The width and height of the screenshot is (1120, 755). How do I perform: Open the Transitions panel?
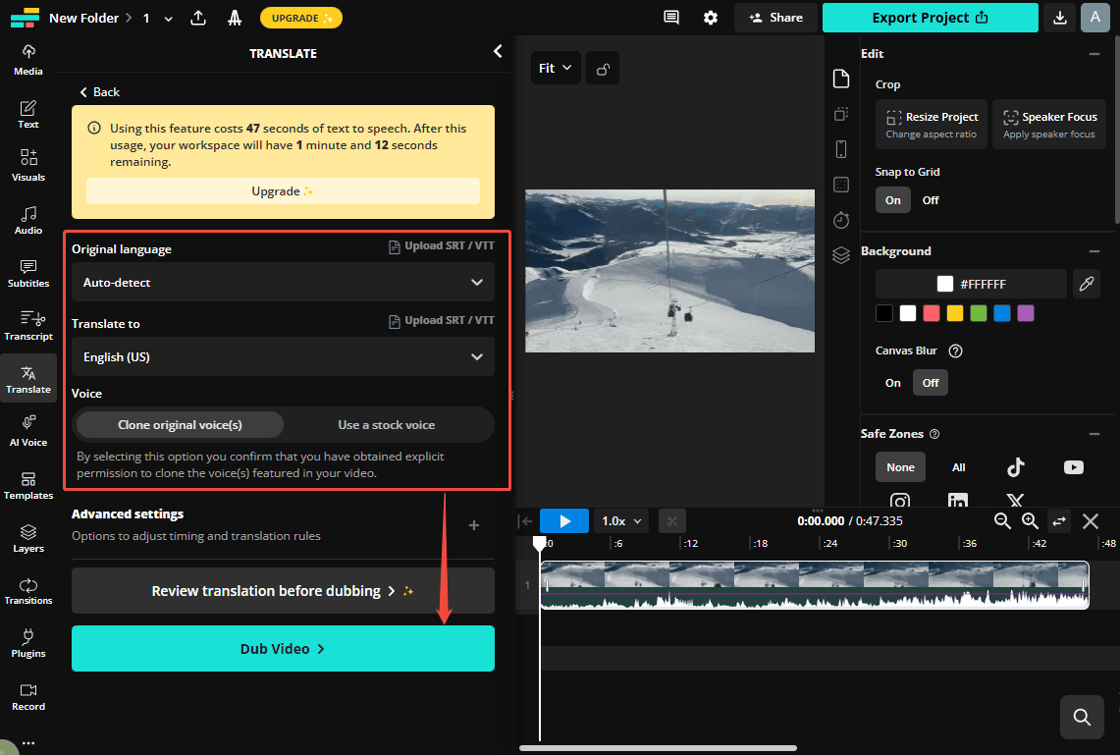[28, 590]
